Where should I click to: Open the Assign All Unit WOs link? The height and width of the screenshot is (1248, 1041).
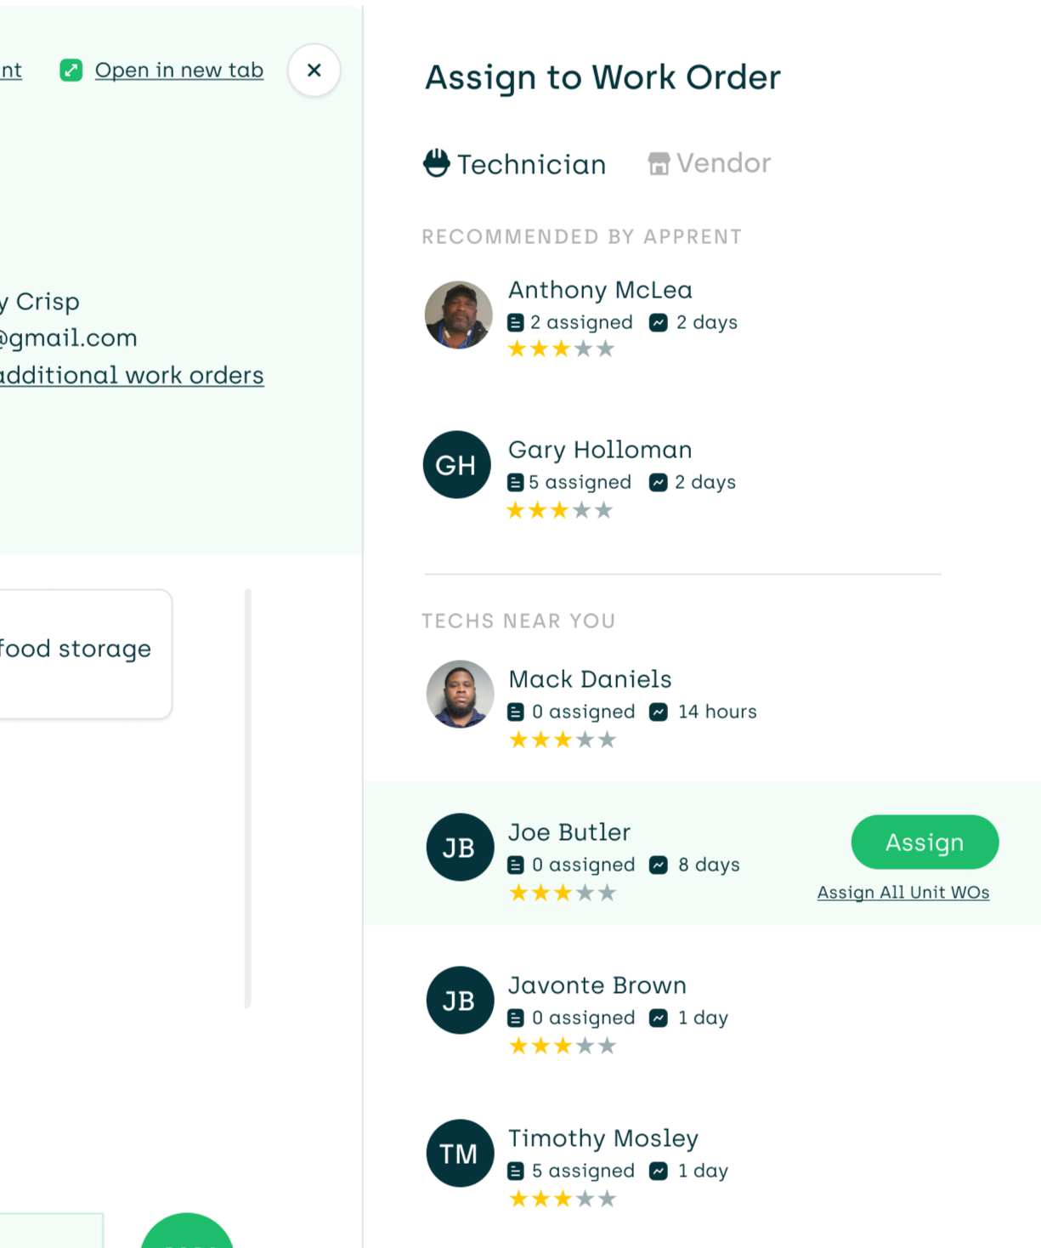tap(903, 892)
